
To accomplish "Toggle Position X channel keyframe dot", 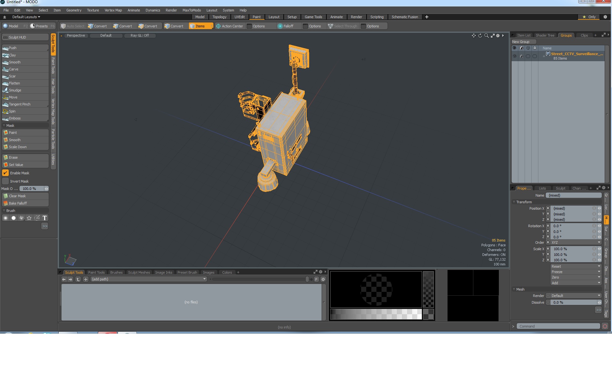I will tap(548, 208).
